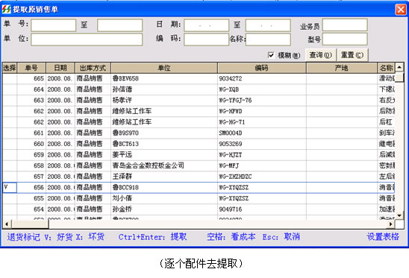Close the 提取原销售单 dialog
The image size is (409, 278).
[401, 10]
